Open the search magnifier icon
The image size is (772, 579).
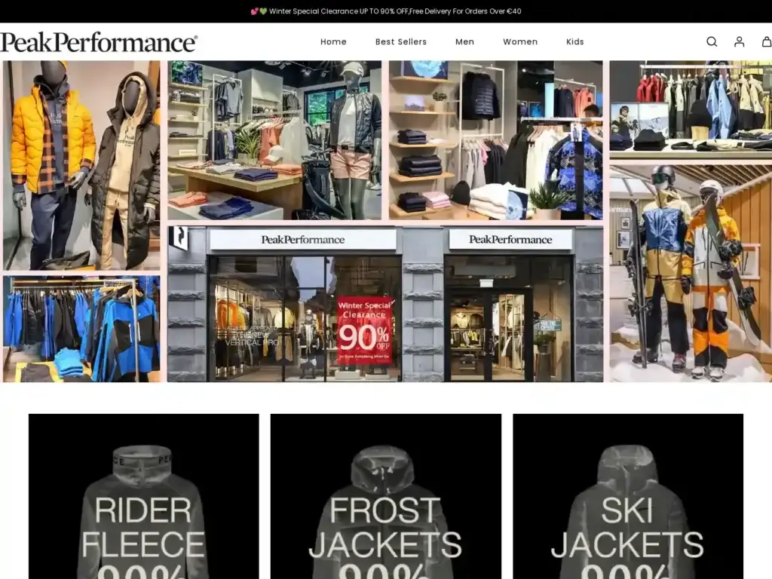click(x=711, y=41)
